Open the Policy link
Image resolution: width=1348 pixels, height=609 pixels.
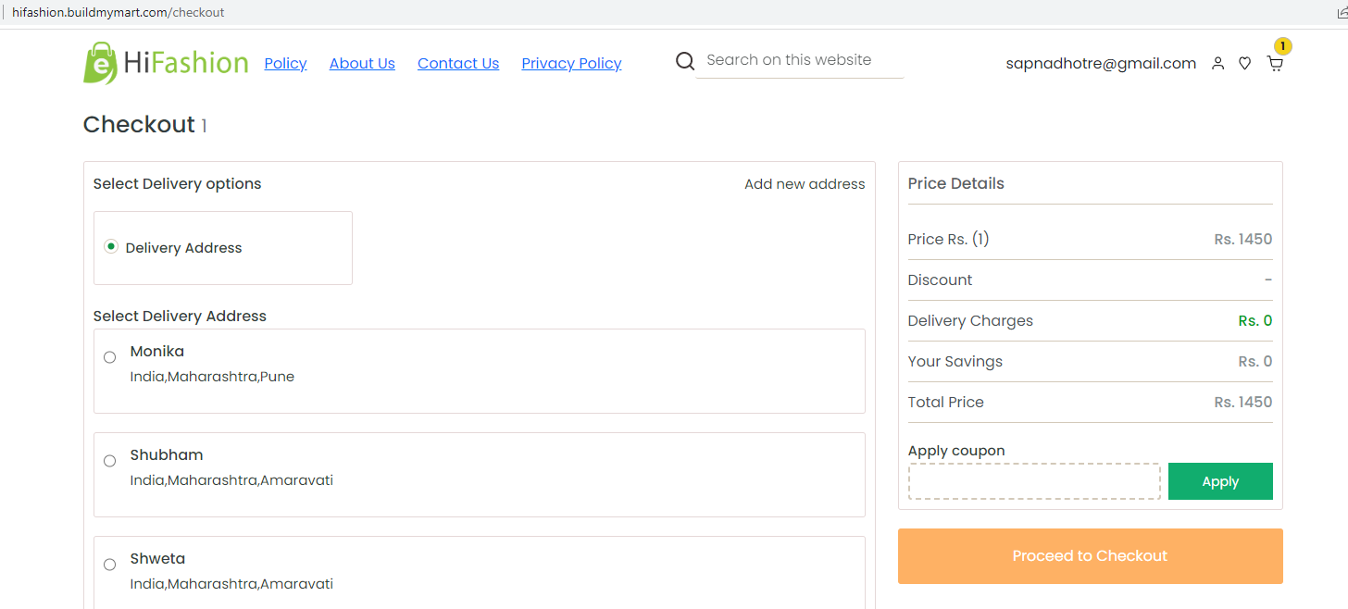pos(285,63)
